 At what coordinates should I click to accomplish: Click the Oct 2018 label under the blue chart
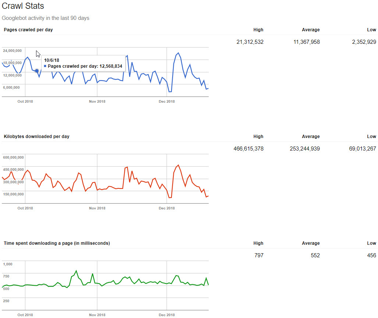(x=25, y=102)
